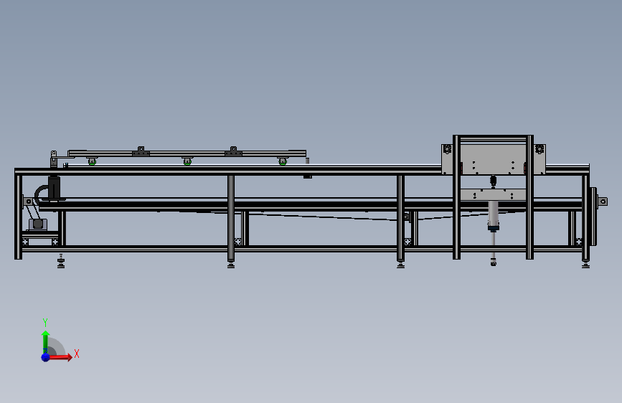
Task: Click the green Y axis arrow of the triad
Action: (x=45, y=342)
